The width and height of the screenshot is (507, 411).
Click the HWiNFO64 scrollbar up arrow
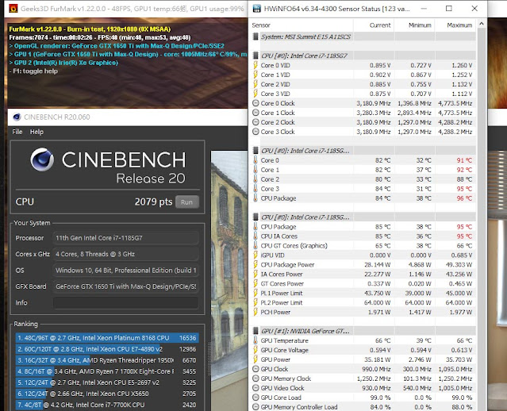(482, 24)
